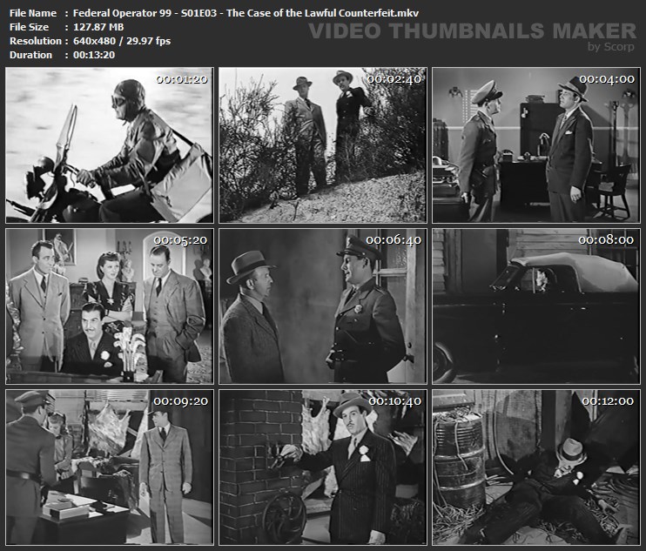Select the frame timestamped 00:09:20
The width and height of the screenshot is (646, 551).
(x=110, y=467)
